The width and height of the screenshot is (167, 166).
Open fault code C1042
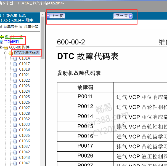click(x=24, y=152)
